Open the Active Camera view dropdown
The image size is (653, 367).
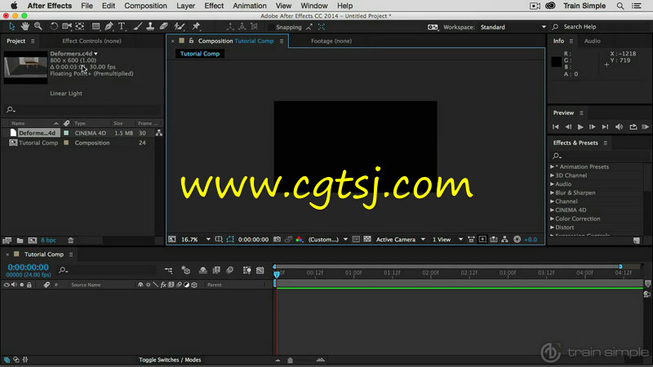400,239
